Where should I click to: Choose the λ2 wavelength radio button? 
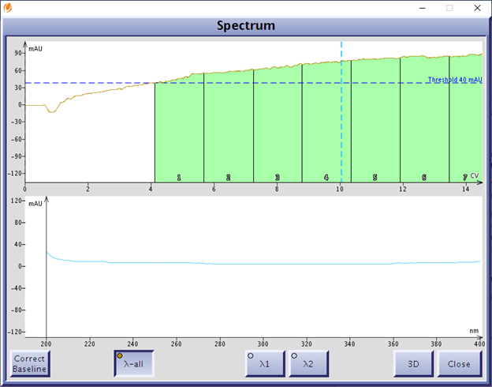pos(308,364)
